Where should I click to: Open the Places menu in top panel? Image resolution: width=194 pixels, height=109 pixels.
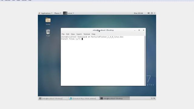(x=58, y=13)
